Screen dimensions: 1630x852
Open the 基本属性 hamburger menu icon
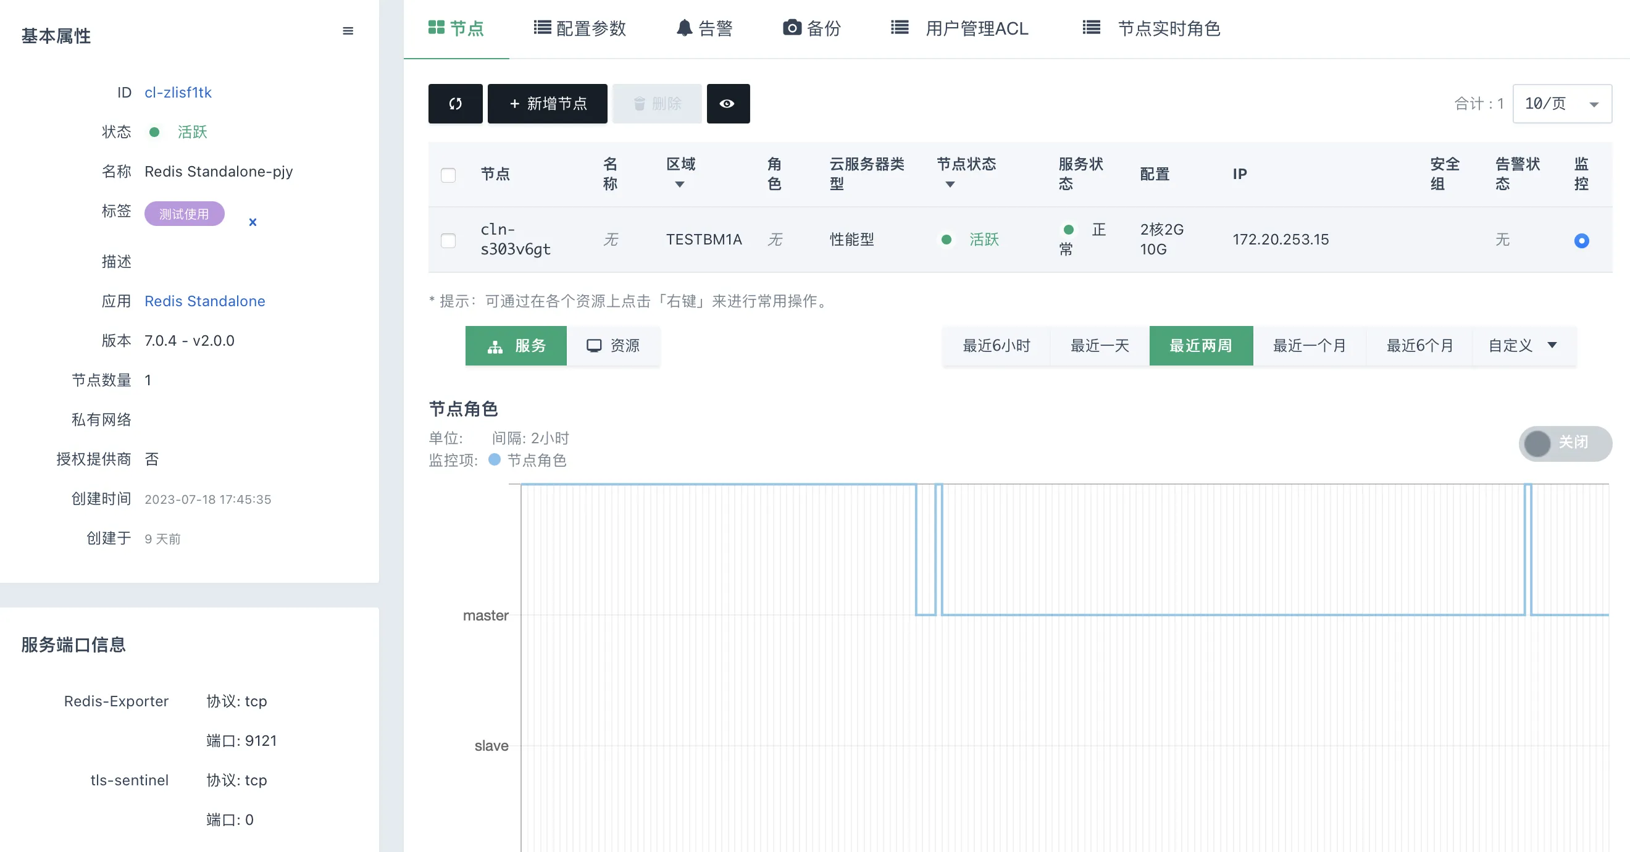(x=348, y=31)
